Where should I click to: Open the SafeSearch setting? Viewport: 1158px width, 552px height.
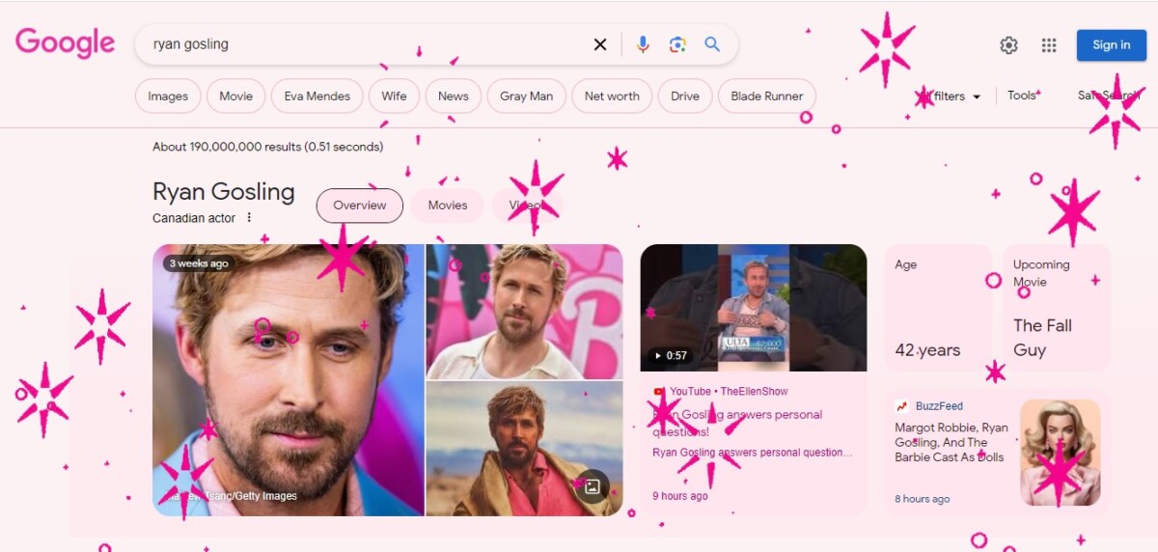[1109, 96]
